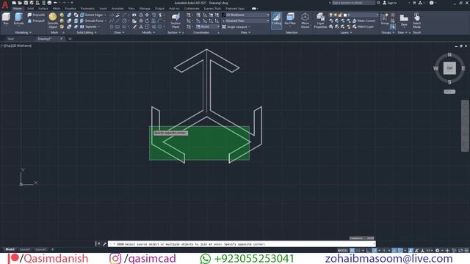Open the workspace switching gear icon
Viewport: 470px width, 264px height.
click(x=438, y=250)
